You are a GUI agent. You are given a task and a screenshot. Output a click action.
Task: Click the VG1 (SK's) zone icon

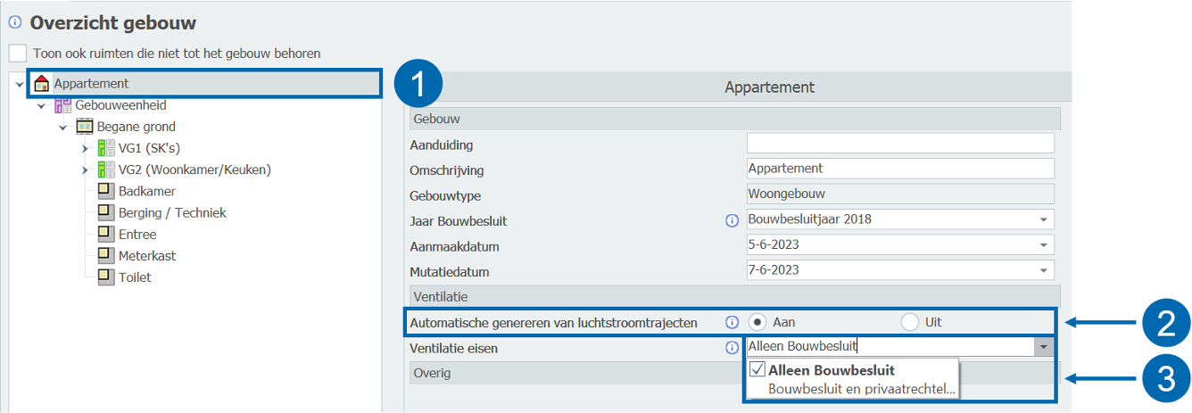tap(106, 148)
